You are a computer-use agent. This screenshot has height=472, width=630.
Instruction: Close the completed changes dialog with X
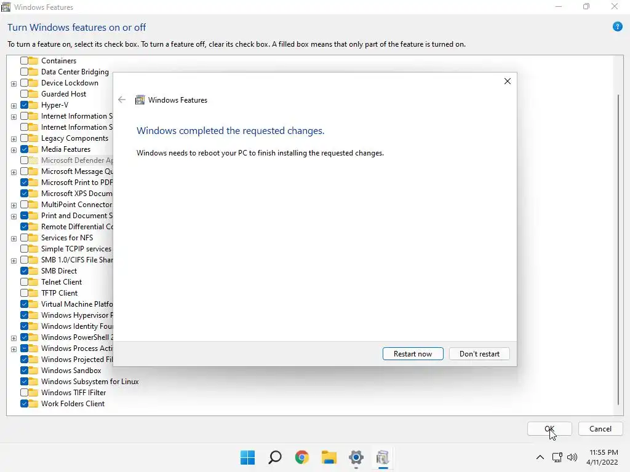(508, 81)
